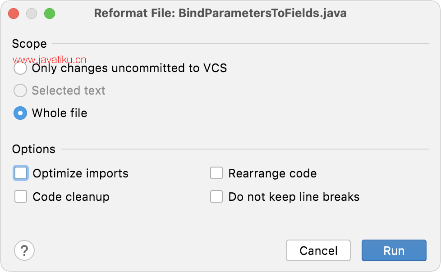Click the Scope section heading
441x272 pixels.
(x=29, y=44)
